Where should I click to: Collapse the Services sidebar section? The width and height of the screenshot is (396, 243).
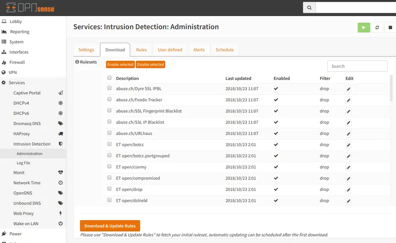point(17,83)
